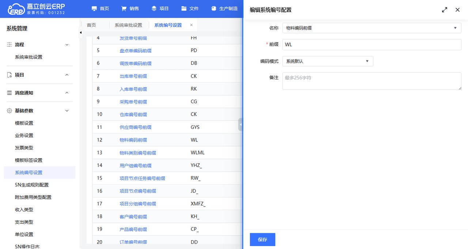
Task: Open the 供应商编号前缀 link
Action: [135, 127]
